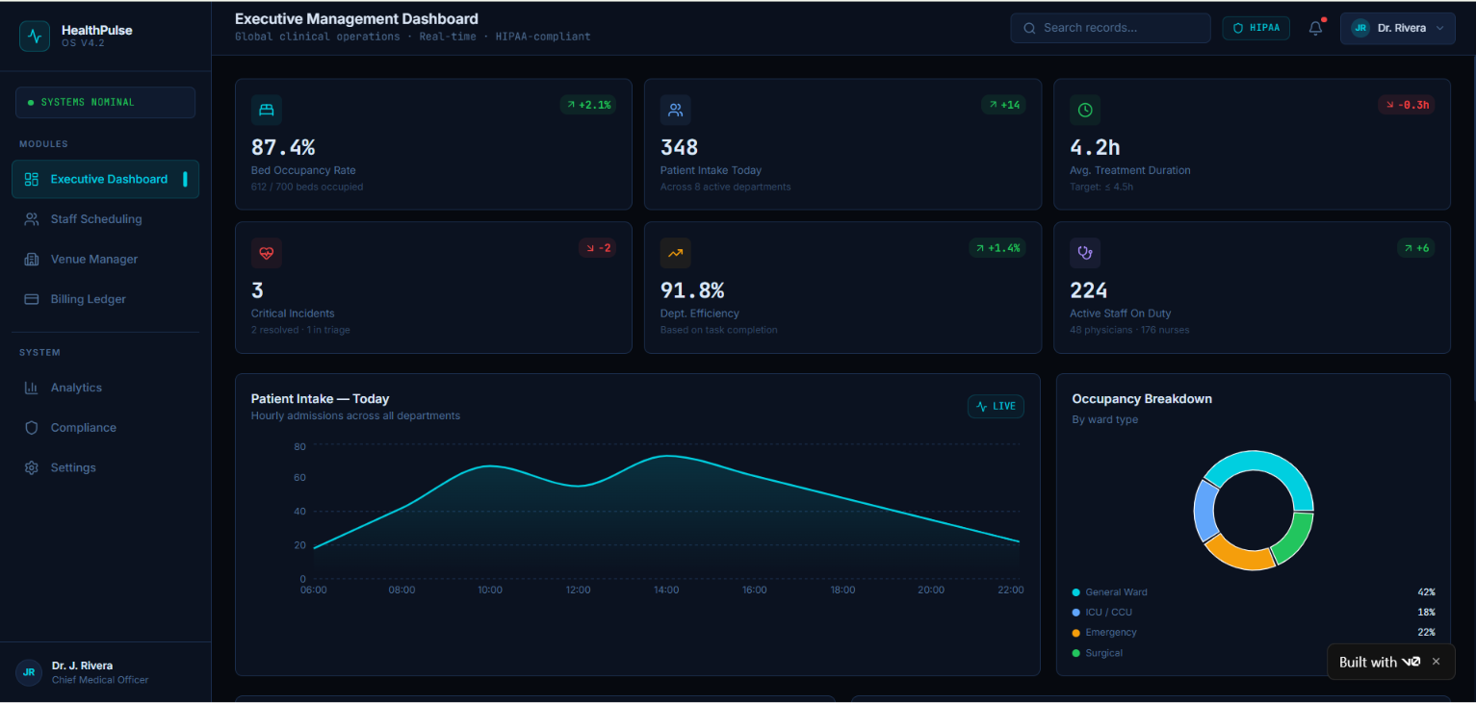Open Settings from the sidebar
Viewport: 1476px width, 703px height.
(106, 467)
